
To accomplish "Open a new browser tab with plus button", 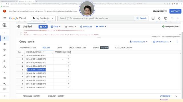I will tap(36, 1).
